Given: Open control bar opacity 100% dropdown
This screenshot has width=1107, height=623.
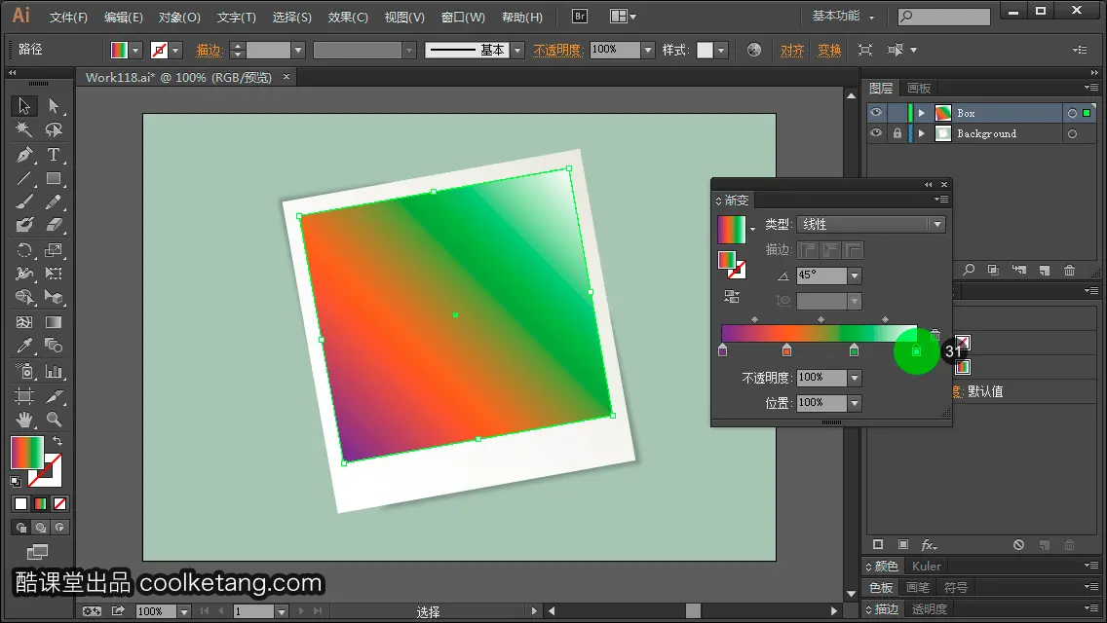Looking at the screenshot, I should pyautogui.click(x=648, y=50).
